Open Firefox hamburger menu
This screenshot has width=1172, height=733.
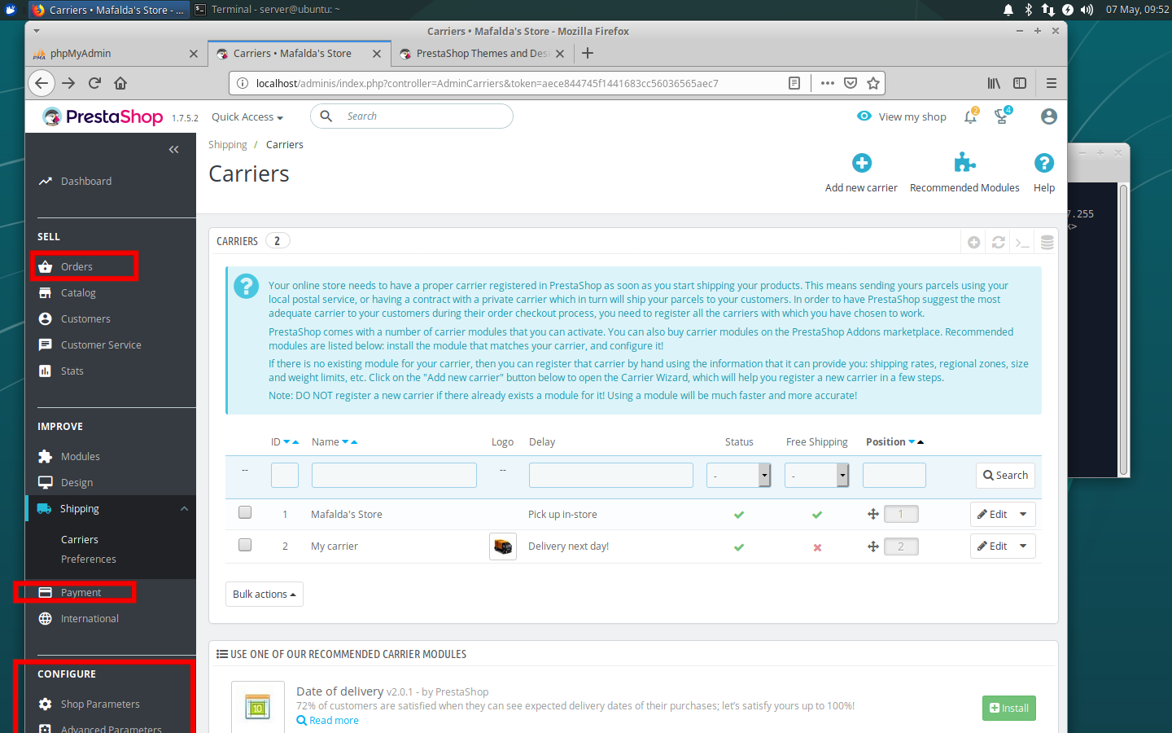click(x=1052, y=83)
